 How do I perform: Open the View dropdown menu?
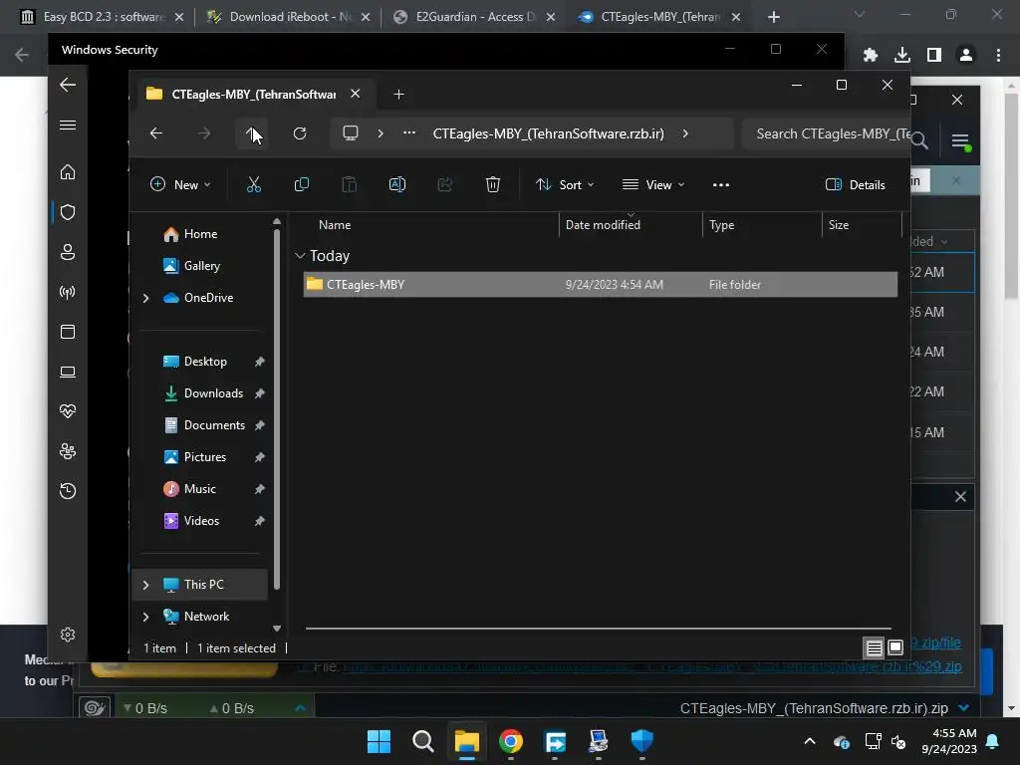pyautogui.click(x=653, y=184)
